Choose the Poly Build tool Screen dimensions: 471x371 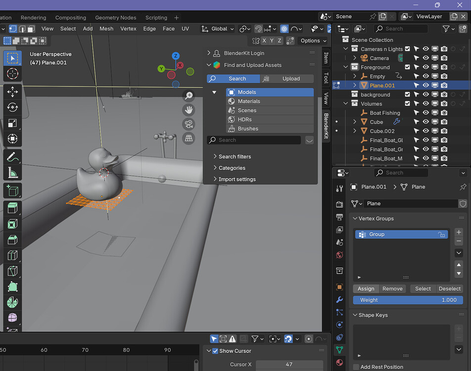click(x=12, y=286)
